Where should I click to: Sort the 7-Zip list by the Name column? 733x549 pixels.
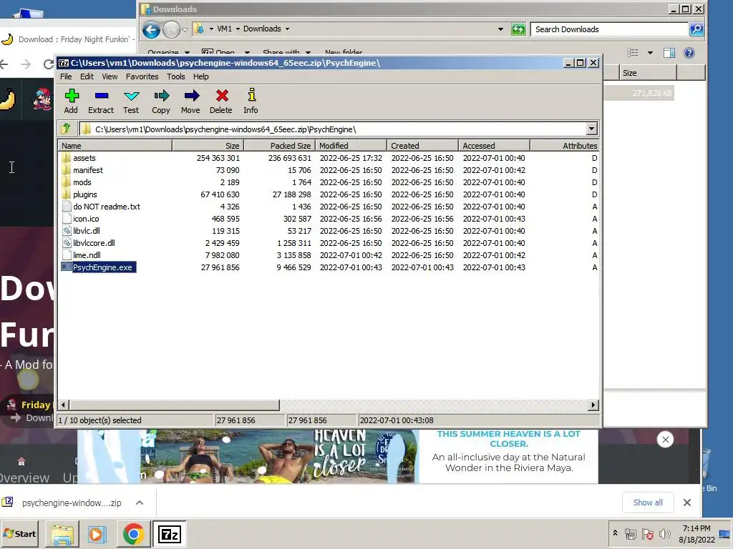click(x=115, y=146)
